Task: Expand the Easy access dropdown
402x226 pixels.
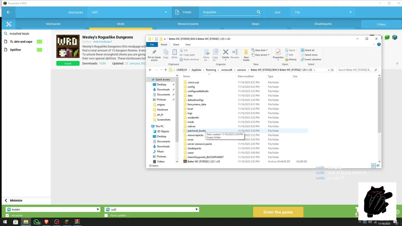Action: (260, 55)
